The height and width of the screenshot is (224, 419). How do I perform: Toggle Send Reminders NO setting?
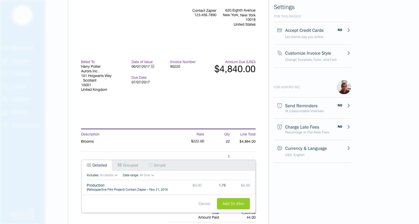pyautogui.click(x=340, y=105)
